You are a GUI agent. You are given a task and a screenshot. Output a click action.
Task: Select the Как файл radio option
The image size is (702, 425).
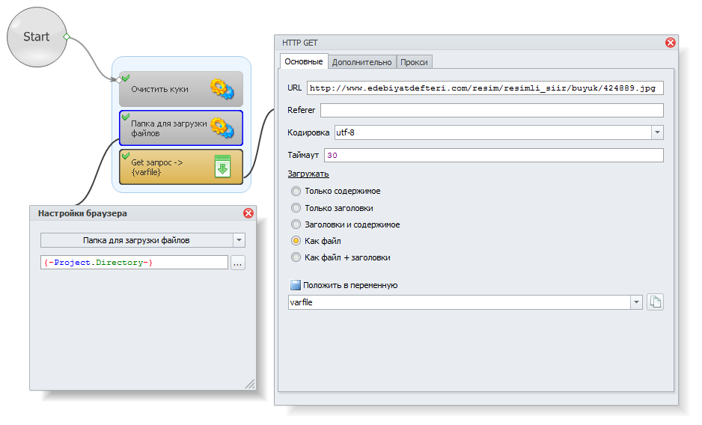click(x=296, y=241)
